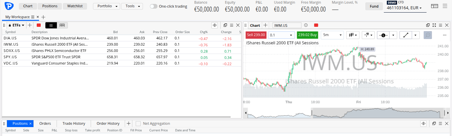452x136 pixels.
Task: Open the 5m timeframe dropdown
Action: pos(332,35)
